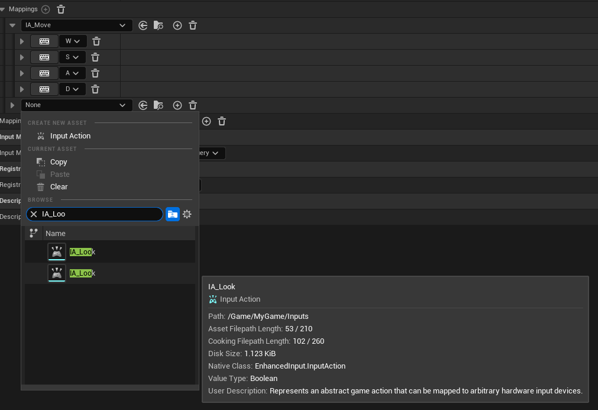Open the W key dropdown
The height and width of the screenshot is (410, 598).
pos(73,41)
